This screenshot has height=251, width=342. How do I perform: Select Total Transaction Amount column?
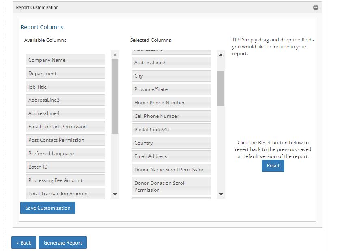[65, 193]
